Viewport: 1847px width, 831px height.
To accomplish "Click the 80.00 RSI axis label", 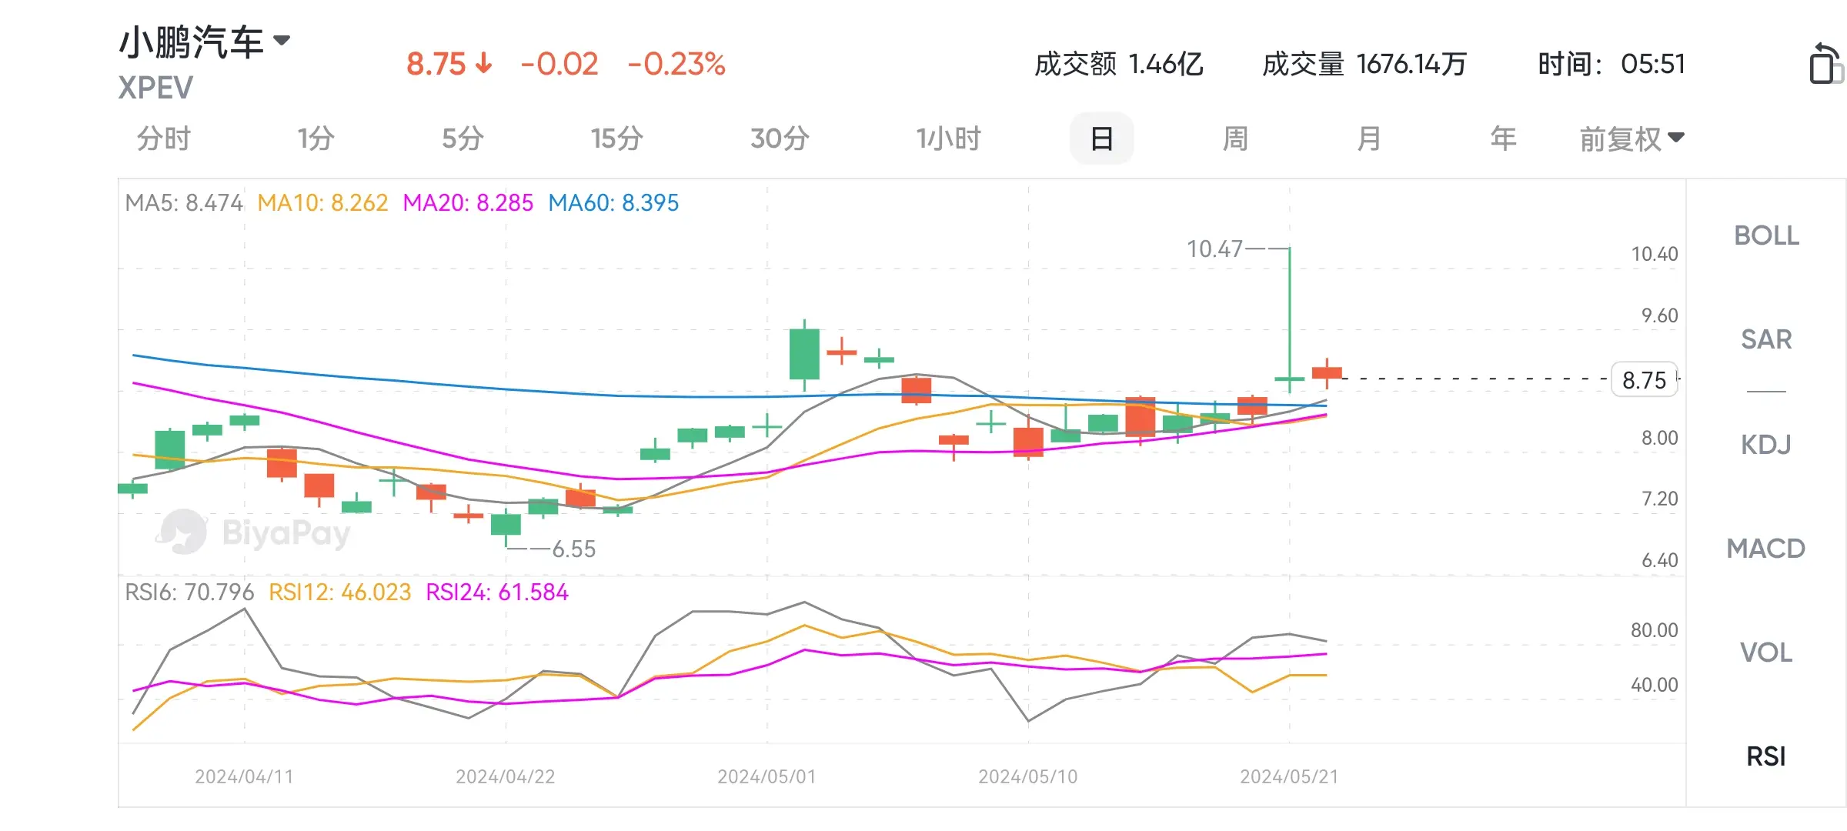I will [x=1654, y=630].
